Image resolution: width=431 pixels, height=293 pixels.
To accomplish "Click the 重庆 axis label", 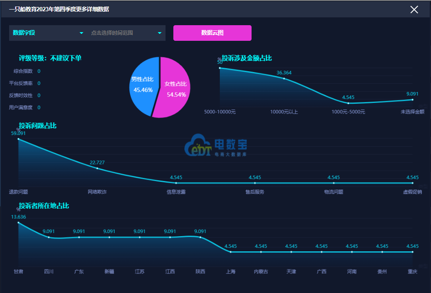I will coord(412,272).
